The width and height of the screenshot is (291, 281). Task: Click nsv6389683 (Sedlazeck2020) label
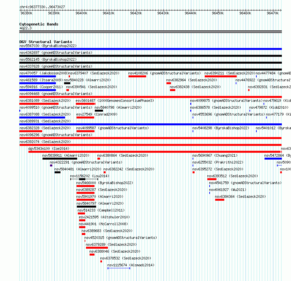107,231
